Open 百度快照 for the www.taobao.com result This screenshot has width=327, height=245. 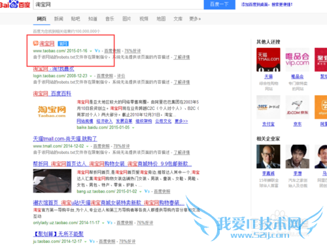pyautogui.click(x=112, y=51)
